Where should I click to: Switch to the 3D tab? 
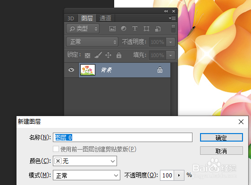point(71,18)
